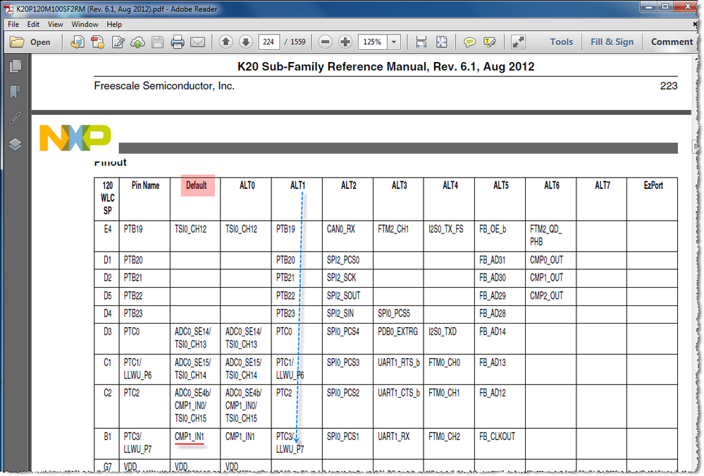Open the Edit menu

coord(33,24)
